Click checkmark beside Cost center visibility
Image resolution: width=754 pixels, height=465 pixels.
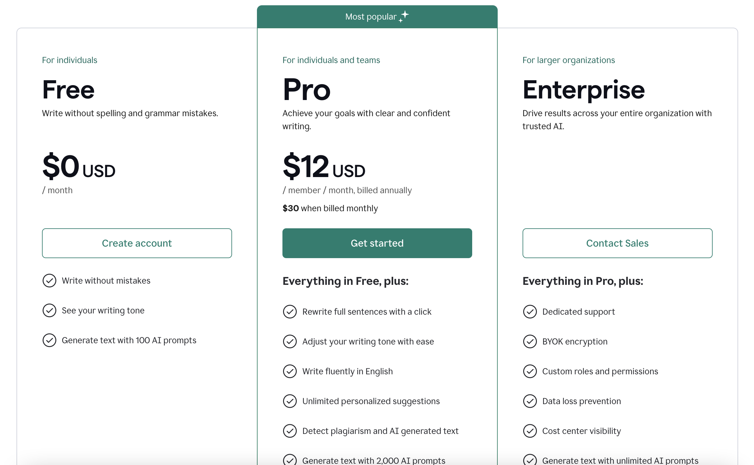[530, 431]
